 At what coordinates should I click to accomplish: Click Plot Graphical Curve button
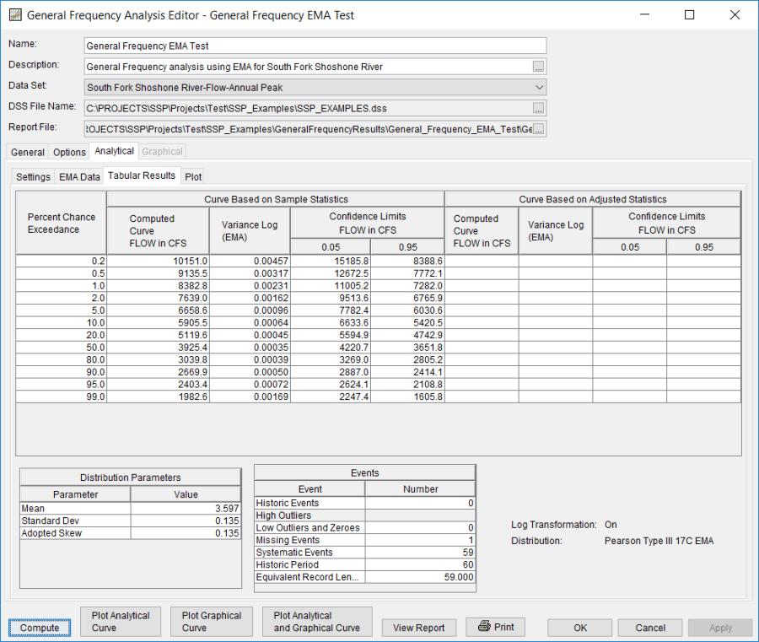[x=212, y=622]
